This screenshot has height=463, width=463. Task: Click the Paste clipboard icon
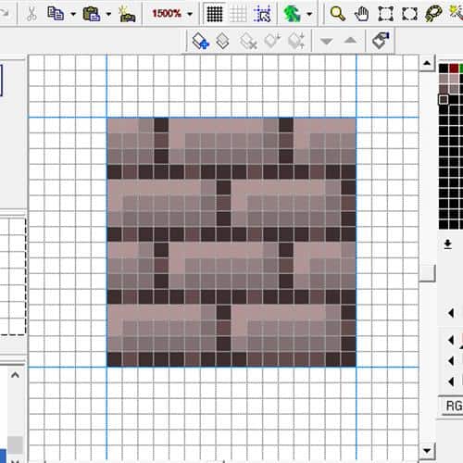pos(92,14)
